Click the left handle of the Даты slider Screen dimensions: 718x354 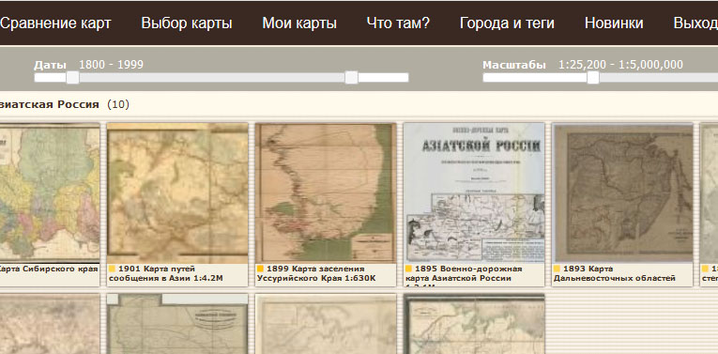point(72,77)
